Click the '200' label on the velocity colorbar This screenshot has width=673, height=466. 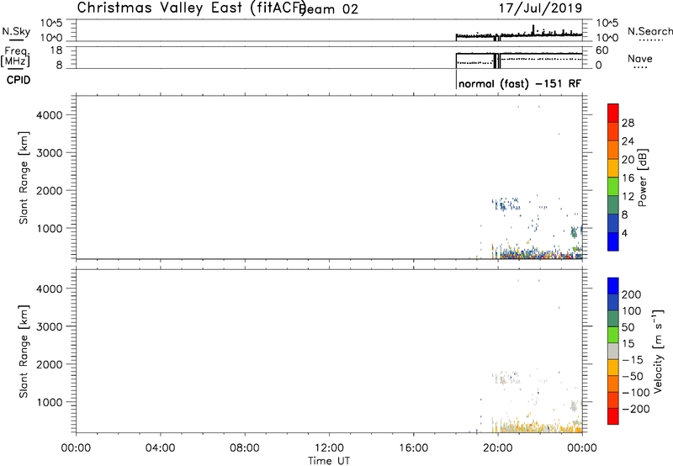[x=632, y=294]
